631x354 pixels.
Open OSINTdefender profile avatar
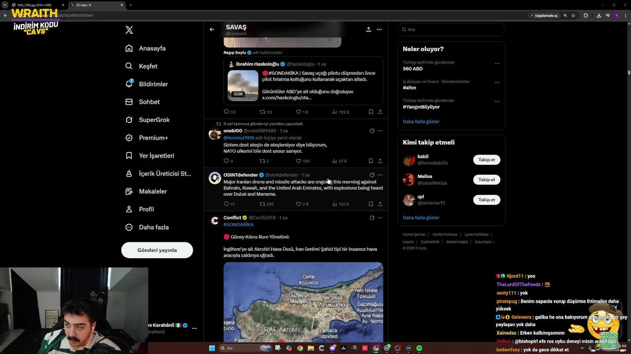click(x=215, y=178)
